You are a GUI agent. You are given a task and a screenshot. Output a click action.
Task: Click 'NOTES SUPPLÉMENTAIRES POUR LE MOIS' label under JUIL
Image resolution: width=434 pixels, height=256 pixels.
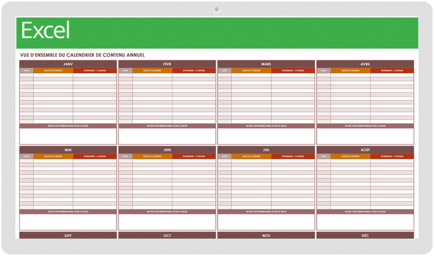pos(266,212)
